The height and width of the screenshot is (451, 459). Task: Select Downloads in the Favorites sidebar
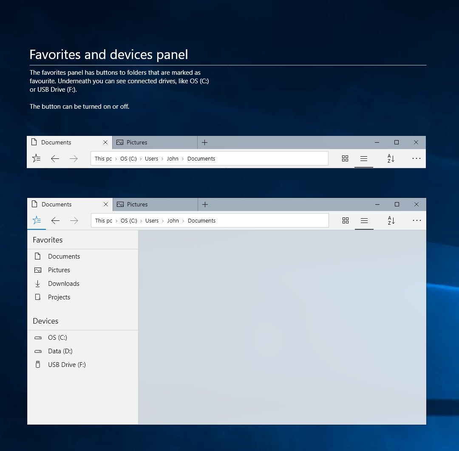[x=64, y=283]
